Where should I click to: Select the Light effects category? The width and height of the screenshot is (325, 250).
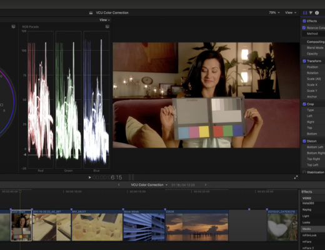point(306,216)
